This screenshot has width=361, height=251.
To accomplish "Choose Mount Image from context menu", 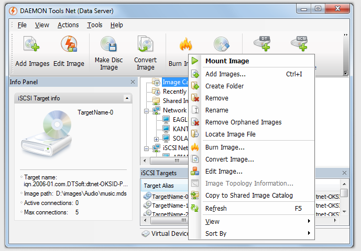I will click(251, 61).
